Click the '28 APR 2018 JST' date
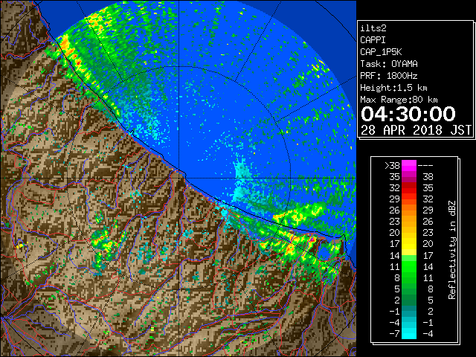The image size is (476, 357). (x=416, y=130)
